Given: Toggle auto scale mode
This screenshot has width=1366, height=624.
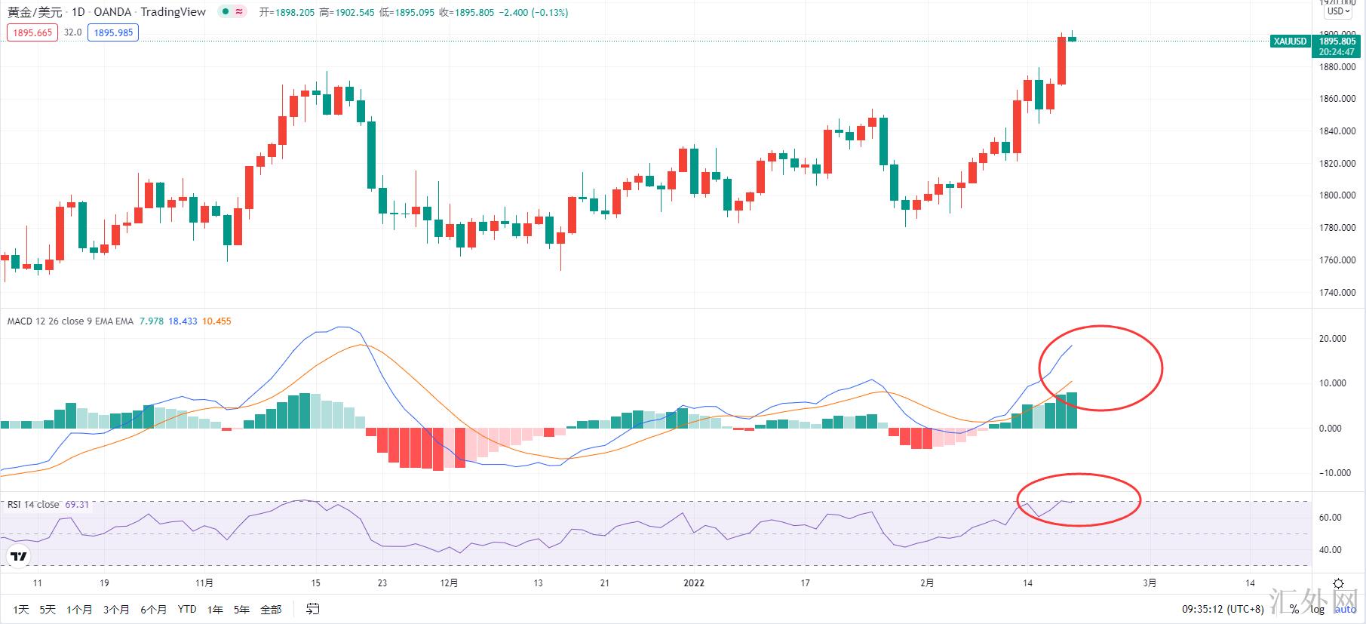Looking at the screenshot, I should (x=1345, y=609).
